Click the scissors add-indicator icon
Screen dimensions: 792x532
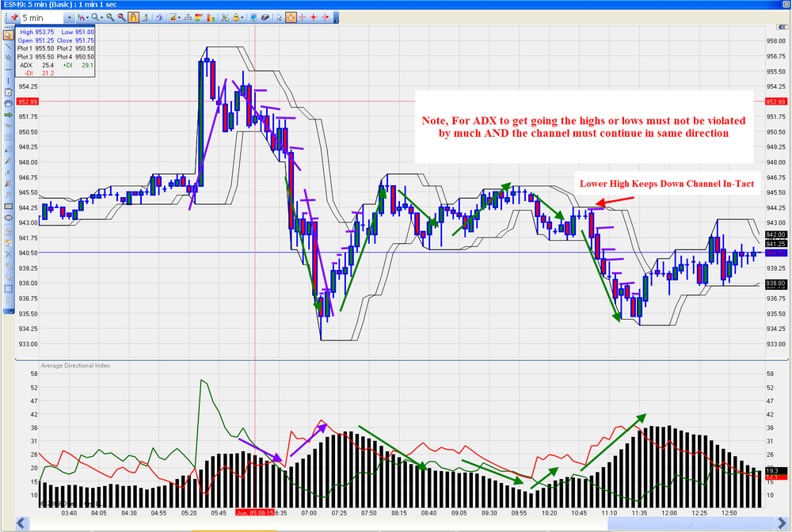(224, 17)
